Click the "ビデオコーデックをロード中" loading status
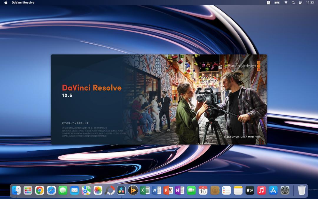318x199 pixels. [75, 123]
